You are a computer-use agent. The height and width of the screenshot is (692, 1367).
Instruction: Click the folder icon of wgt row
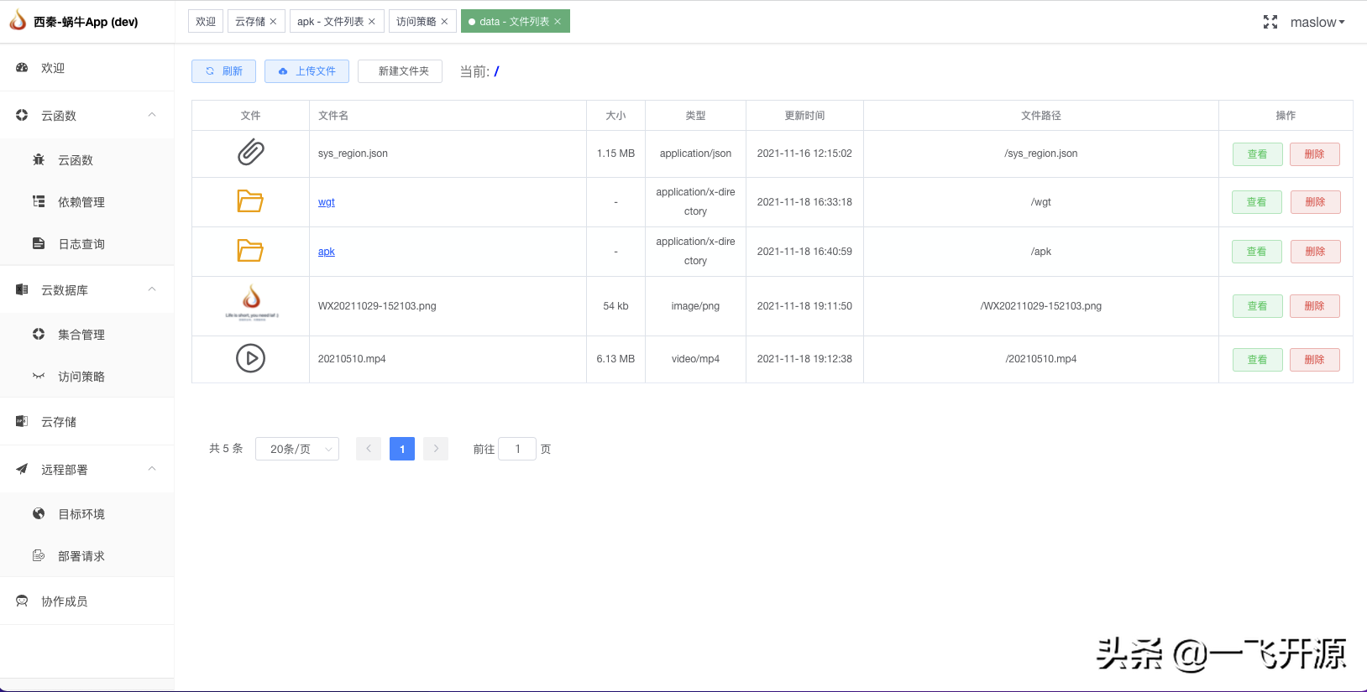(x=250, y=201)
